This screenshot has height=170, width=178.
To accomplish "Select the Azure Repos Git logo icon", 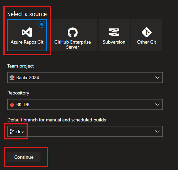I will pyautogui.click(x=27, y=32).
